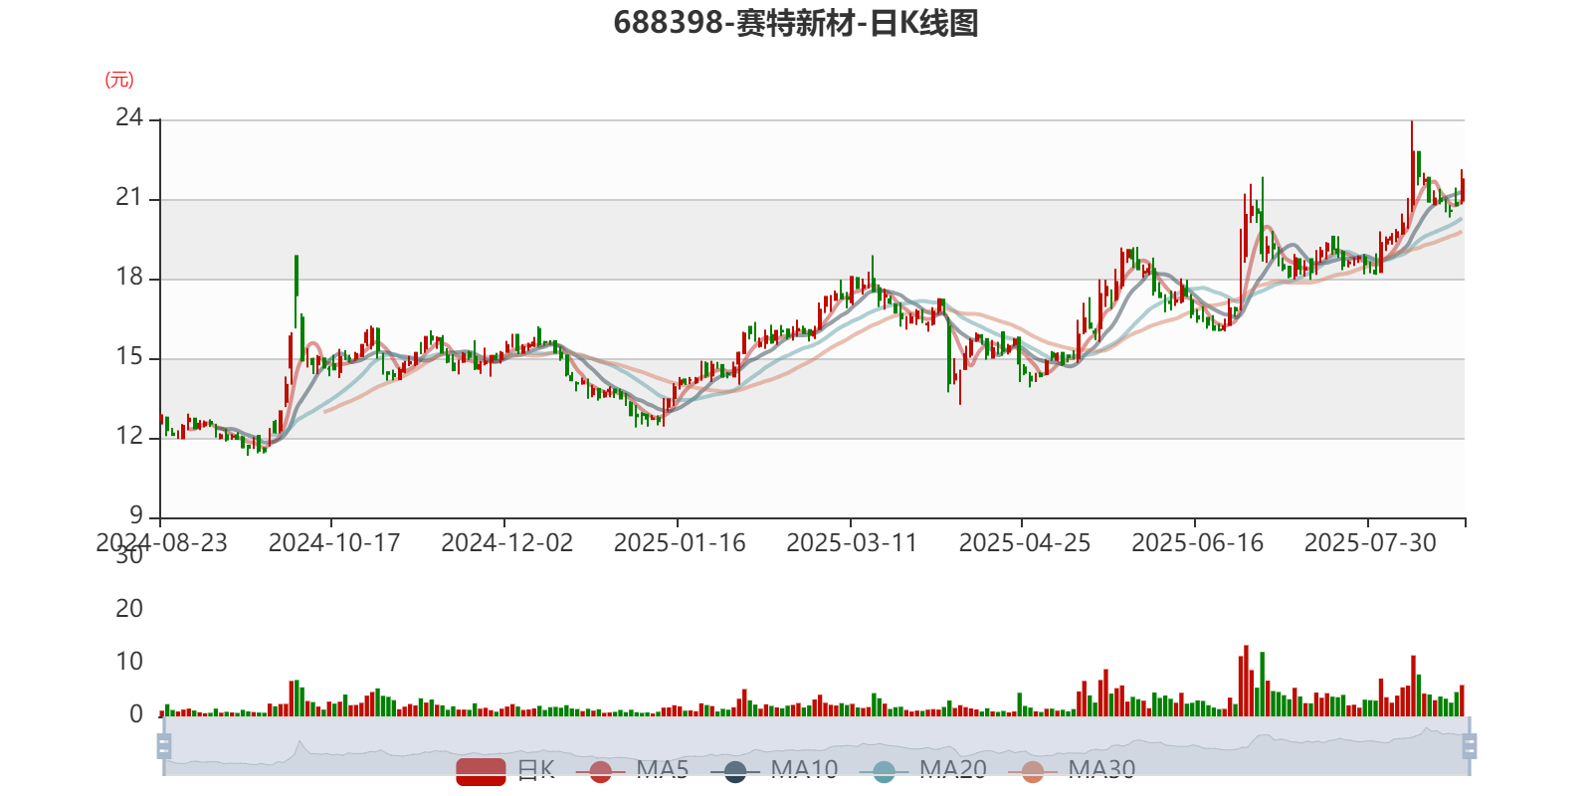This screenshot has width=1592, height=796.
Task: Click the volume axis label 10
Action: click(x=129, y=662)
